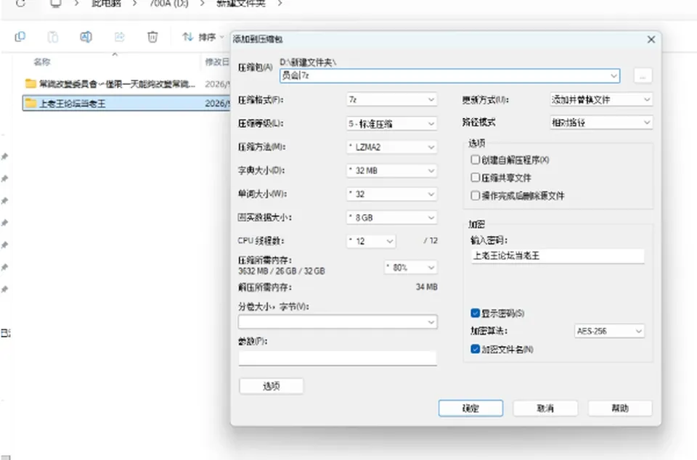
Task: Click the "34 MB" decompression memory value
Action: [x=427, y=287]
